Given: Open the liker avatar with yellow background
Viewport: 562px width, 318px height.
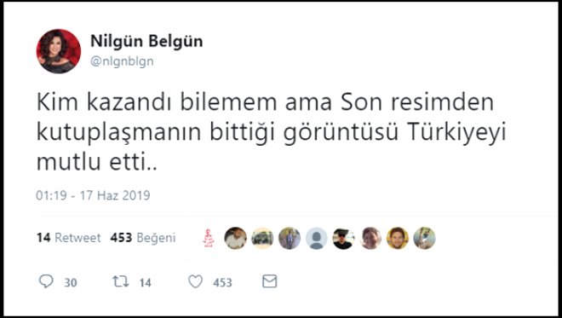Looking at the screenshot, I should (398, 239).
